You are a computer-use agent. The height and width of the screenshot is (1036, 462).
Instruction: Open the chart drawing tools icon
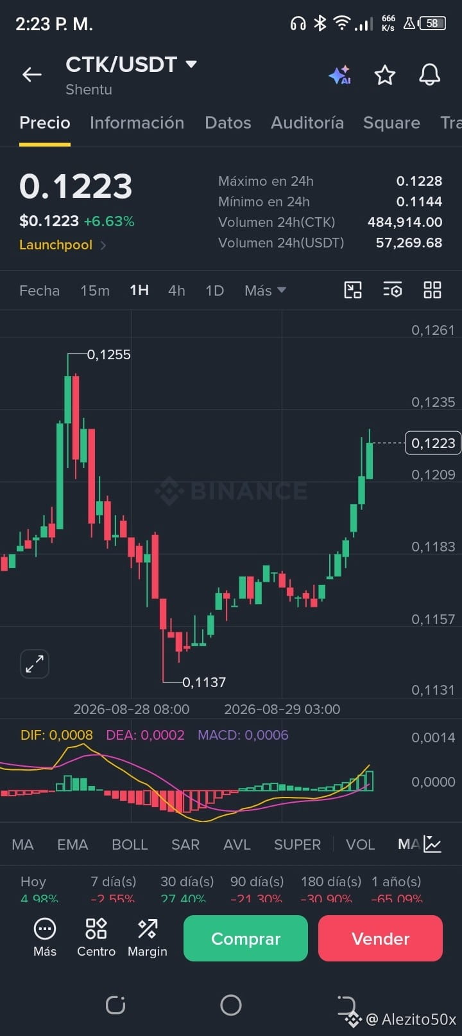coord(353,290)
